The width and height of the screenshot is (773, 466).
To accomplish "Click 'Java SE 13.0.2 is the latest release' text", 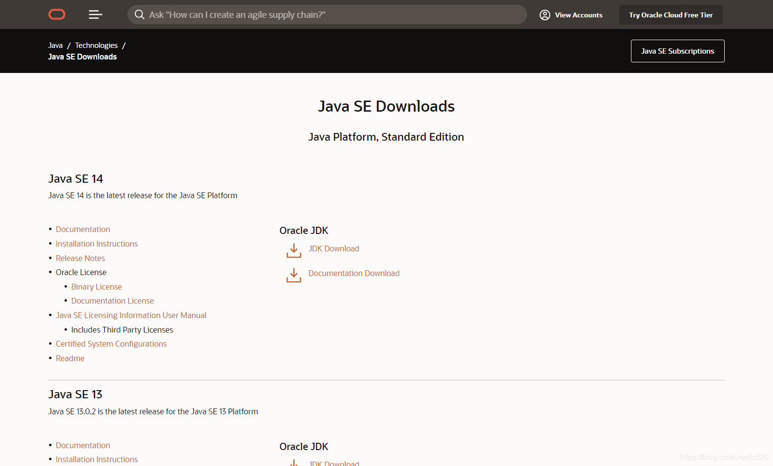I will [x=153, y=411].
